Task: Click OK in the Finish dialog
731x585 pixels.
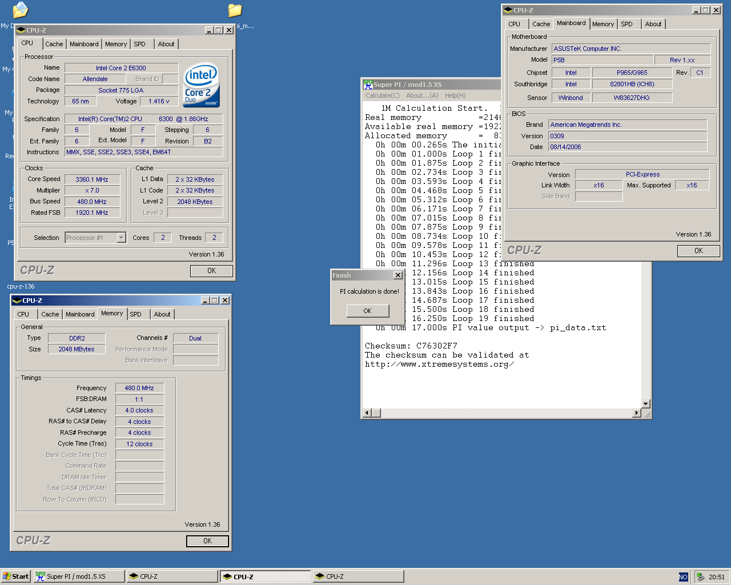Action: [x=368, y=311]
